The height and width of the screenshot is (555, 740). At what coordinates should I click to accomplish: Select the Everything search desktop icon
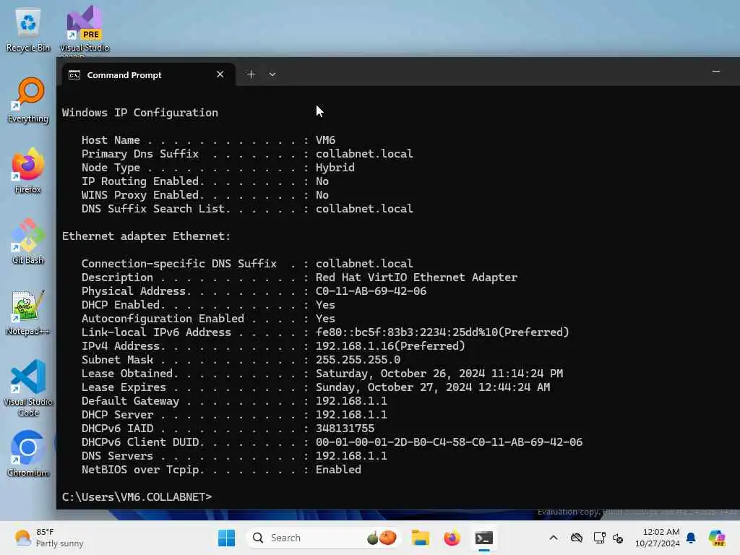(x=28, y=100)
